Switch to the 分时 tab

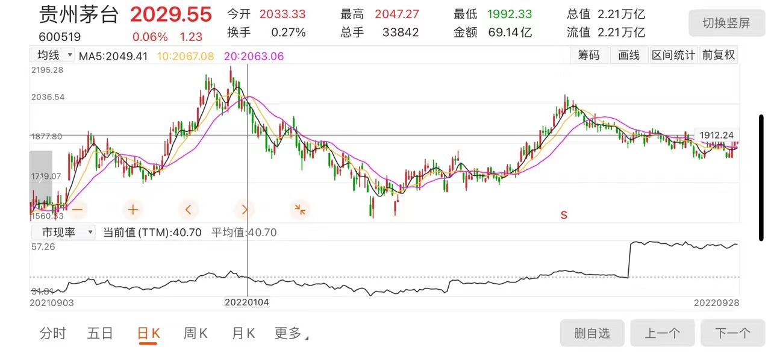click(x=52, y=333)
